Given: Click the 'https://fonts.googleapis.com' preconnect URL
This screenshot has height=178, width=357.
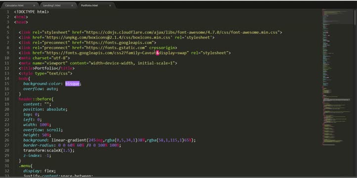Looking at the screenshot, I should tap(119, 43).
